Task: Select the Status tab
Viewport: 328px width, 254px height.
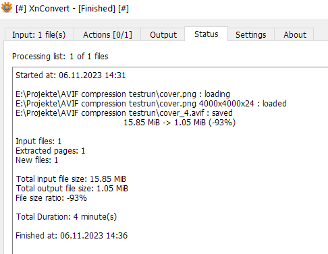Action: point(207,34)
